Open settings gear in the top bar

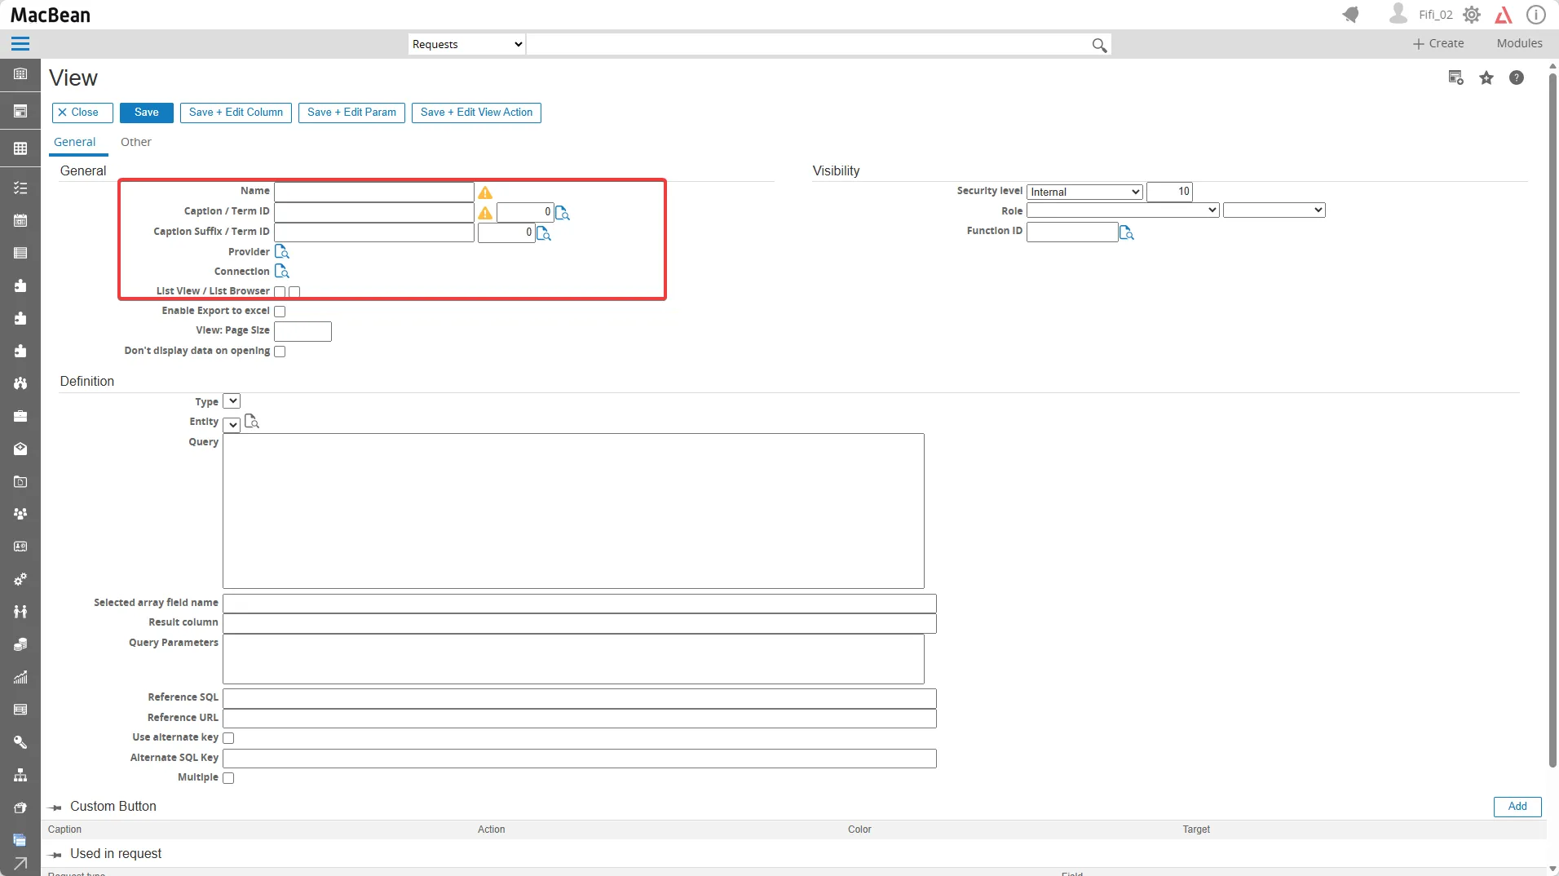[1472, 15]
